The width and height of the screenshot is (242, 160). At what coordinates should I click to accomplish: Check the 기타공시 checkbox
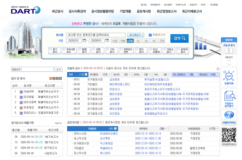107,49
